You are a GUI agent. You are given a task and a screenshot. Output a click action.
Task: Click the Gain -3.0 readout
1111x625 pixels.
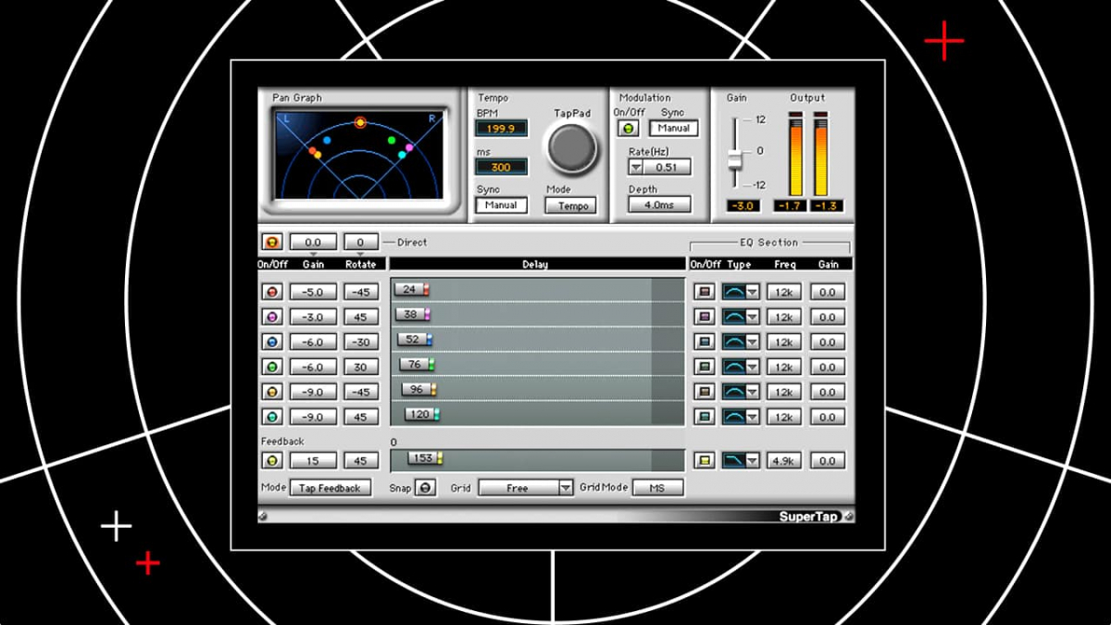(x=743, y=206)
